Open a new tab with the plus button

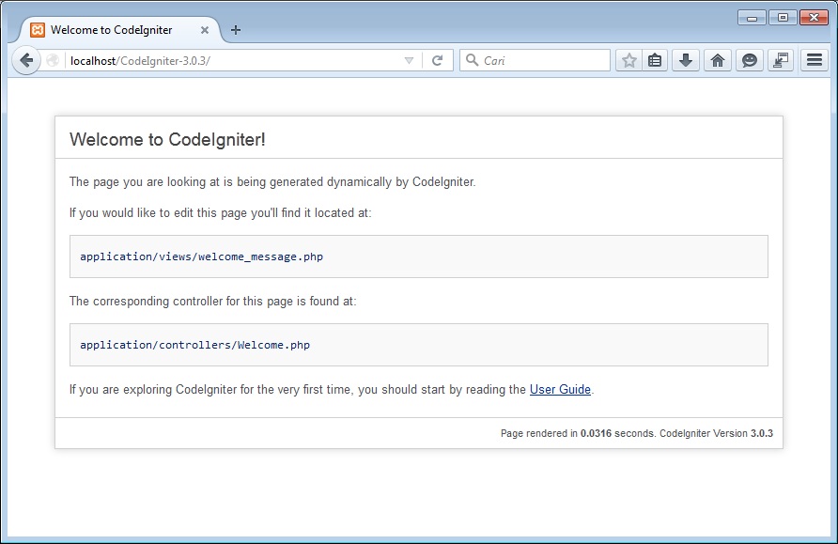tap(235, 30)
